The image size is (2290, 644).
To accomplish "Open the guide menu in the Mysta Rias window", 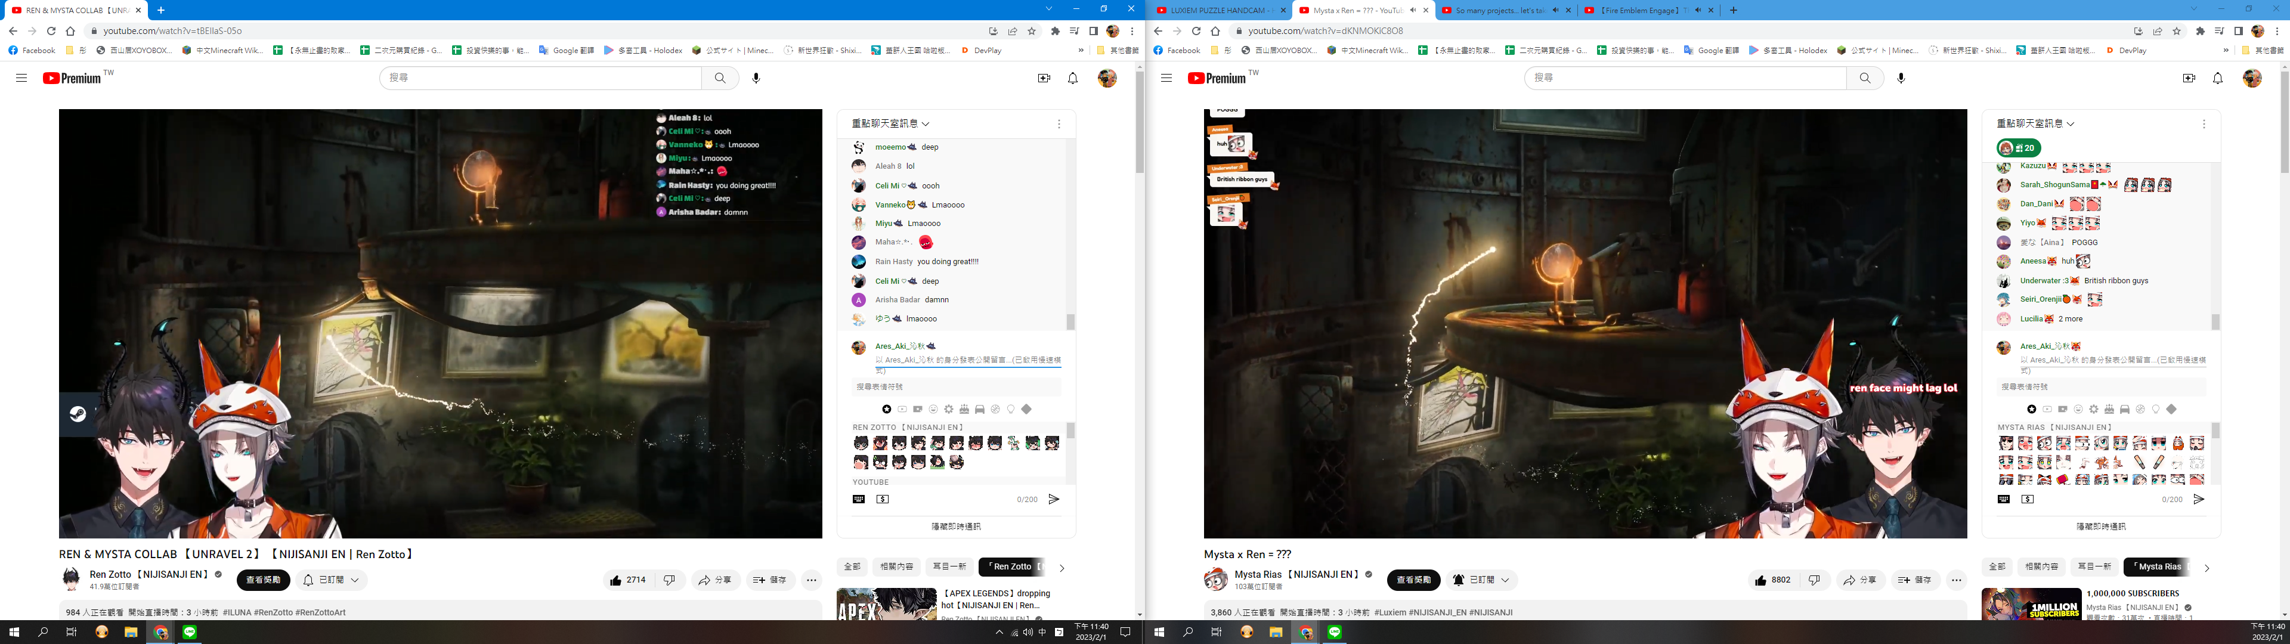I will tap(1166, 78).
